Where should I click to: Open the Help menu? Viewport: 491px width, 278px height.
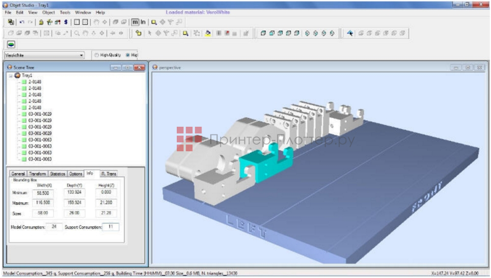tap(100, 12)
